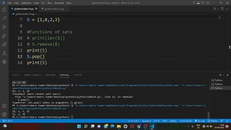Click Ln 13, Col 7 status entry
Screen dimensions: 231x130
coord(134,121)
